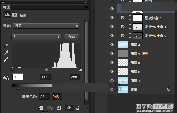177x113 pixels.
Task: Open the Properties panel flyout menu
Action: (x=86, y=7)
